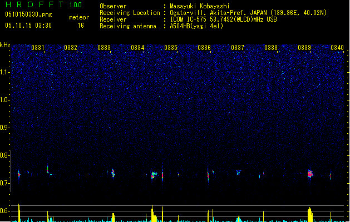Click the 0340 time marker
The width and height of the screenshot is (350, 222).
337,48
